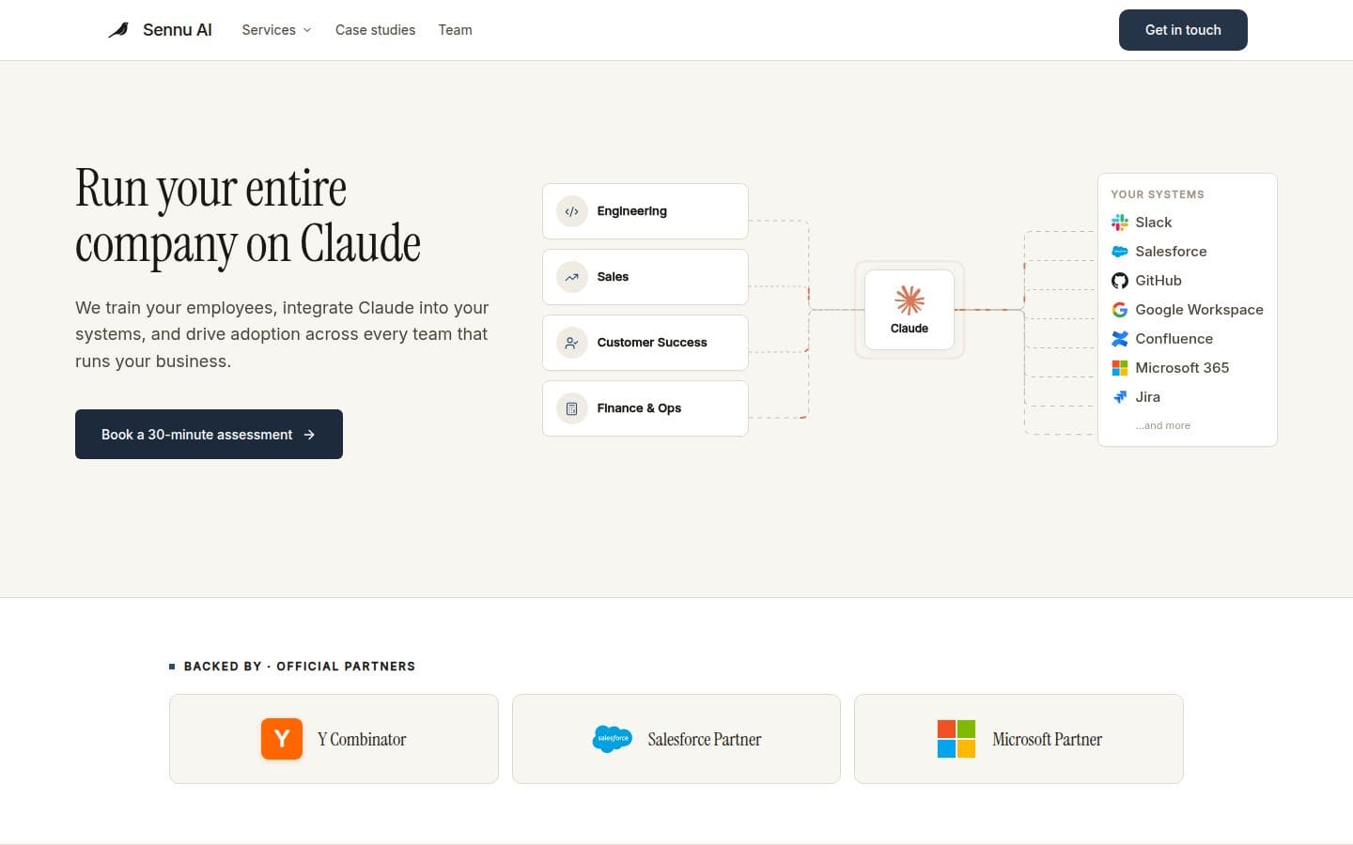Click the arrow on the assessment button

click(309, 435)
